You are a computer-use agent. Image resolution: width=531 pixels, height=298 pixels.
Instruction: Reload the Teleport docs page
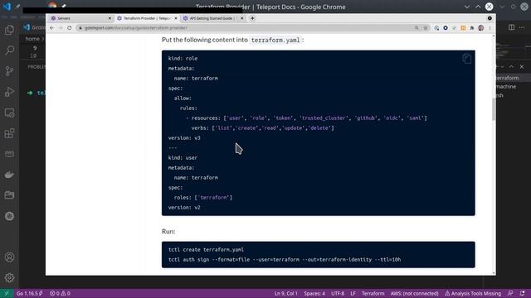coord(70,27)
